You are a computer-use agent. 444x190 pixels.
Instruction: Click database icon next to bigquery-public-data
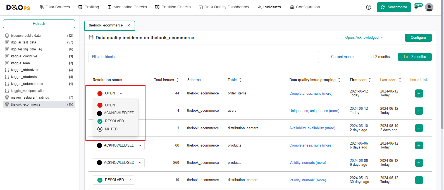[7, 36]
